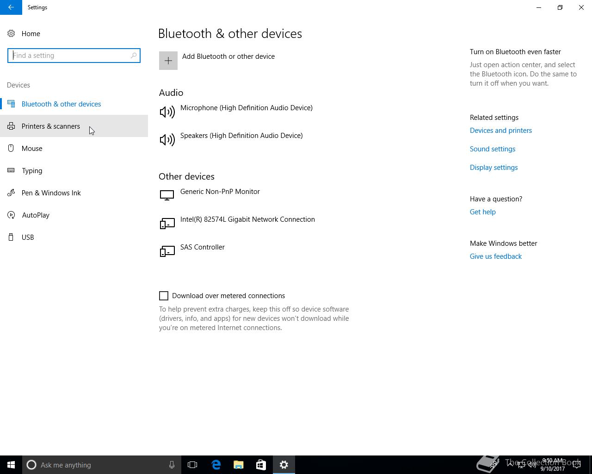Image resolution: width=592 pixels, height=474 pixels.
Task: Open Pen & Windows Ink settings
Action: 74,193
